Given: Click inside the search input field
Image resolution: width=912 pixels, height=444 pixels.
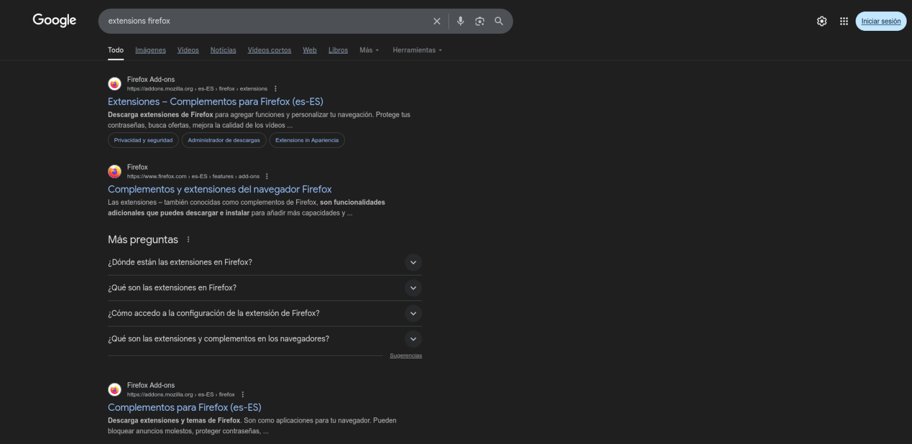Looking at the screenshot, I should tap(267, 21).
